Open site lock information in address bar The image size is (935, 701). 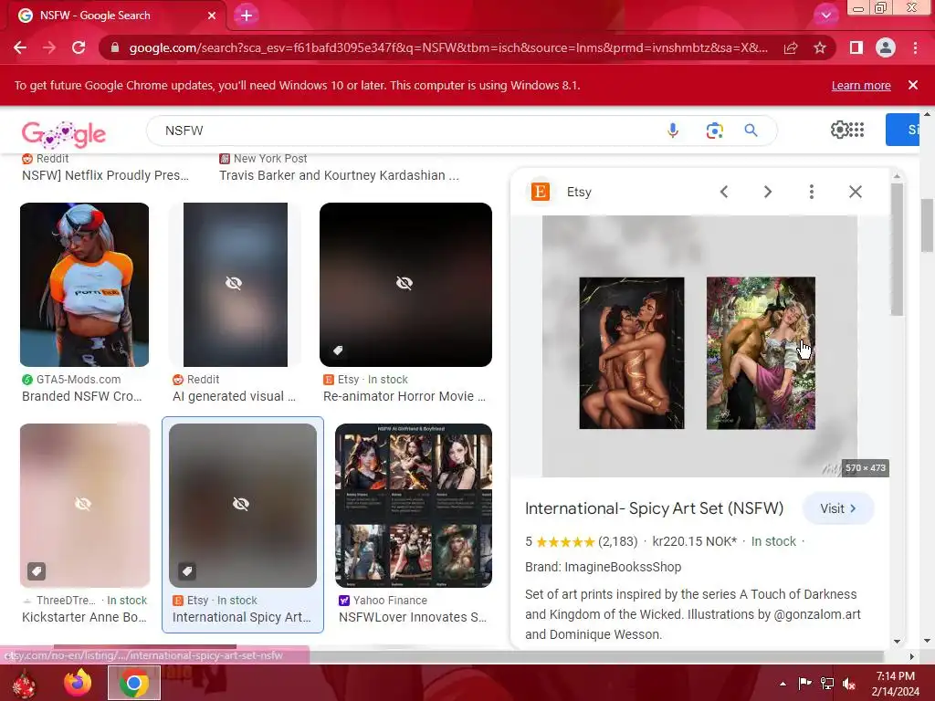[x=115, y=47]
